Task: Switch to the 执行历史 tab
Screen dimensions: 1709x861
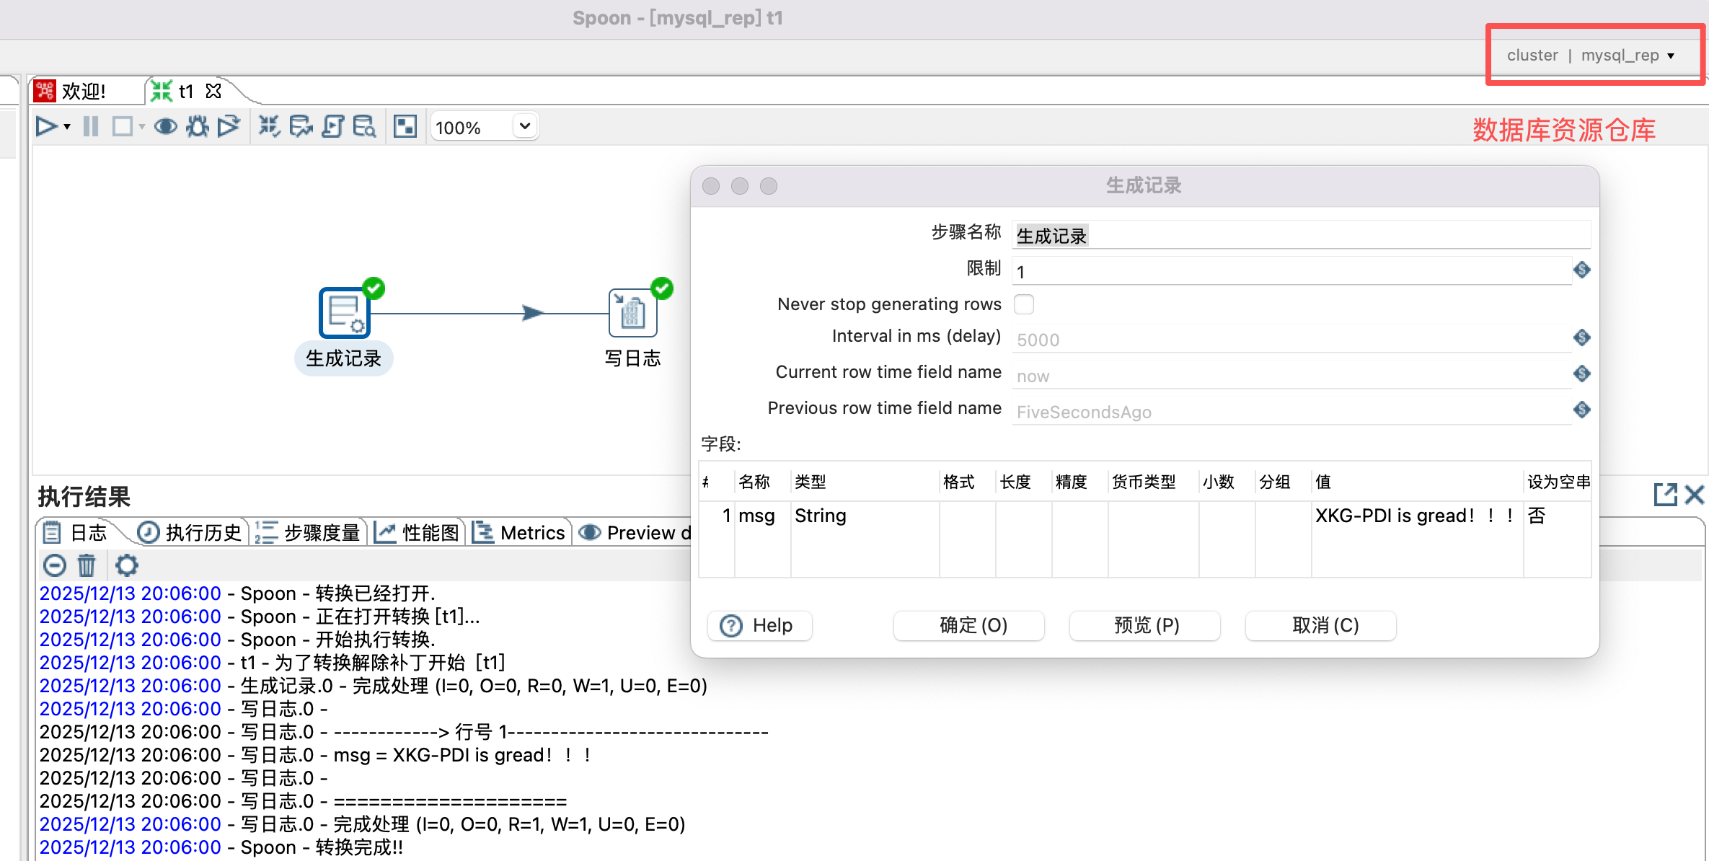Action: click(x=190, y=533)
